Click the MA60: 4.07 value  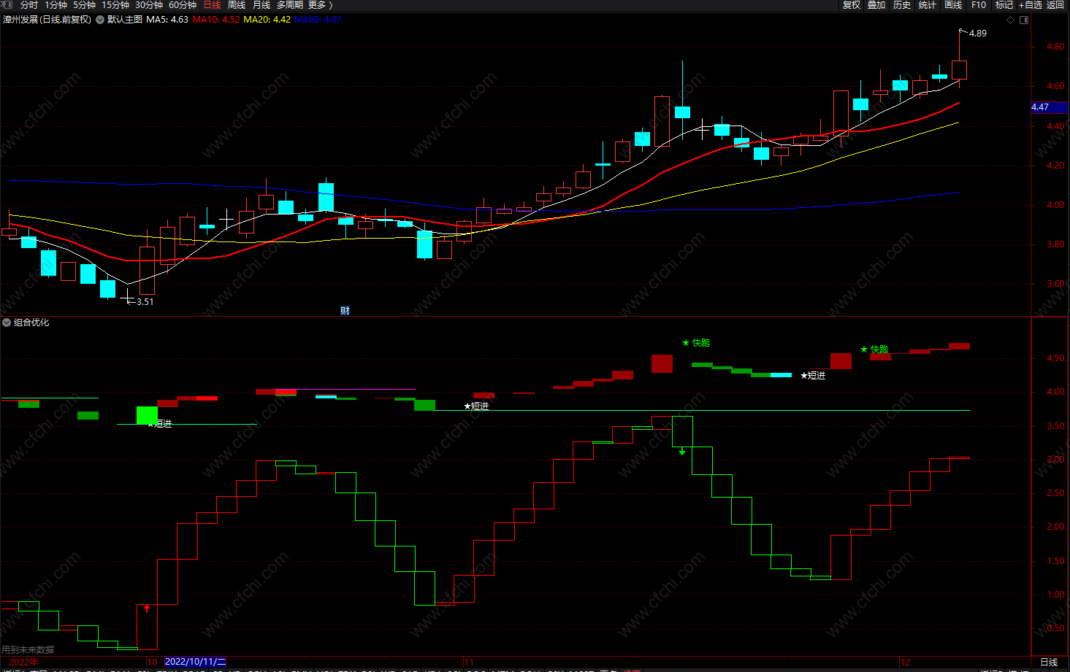[x=318, y=20]
